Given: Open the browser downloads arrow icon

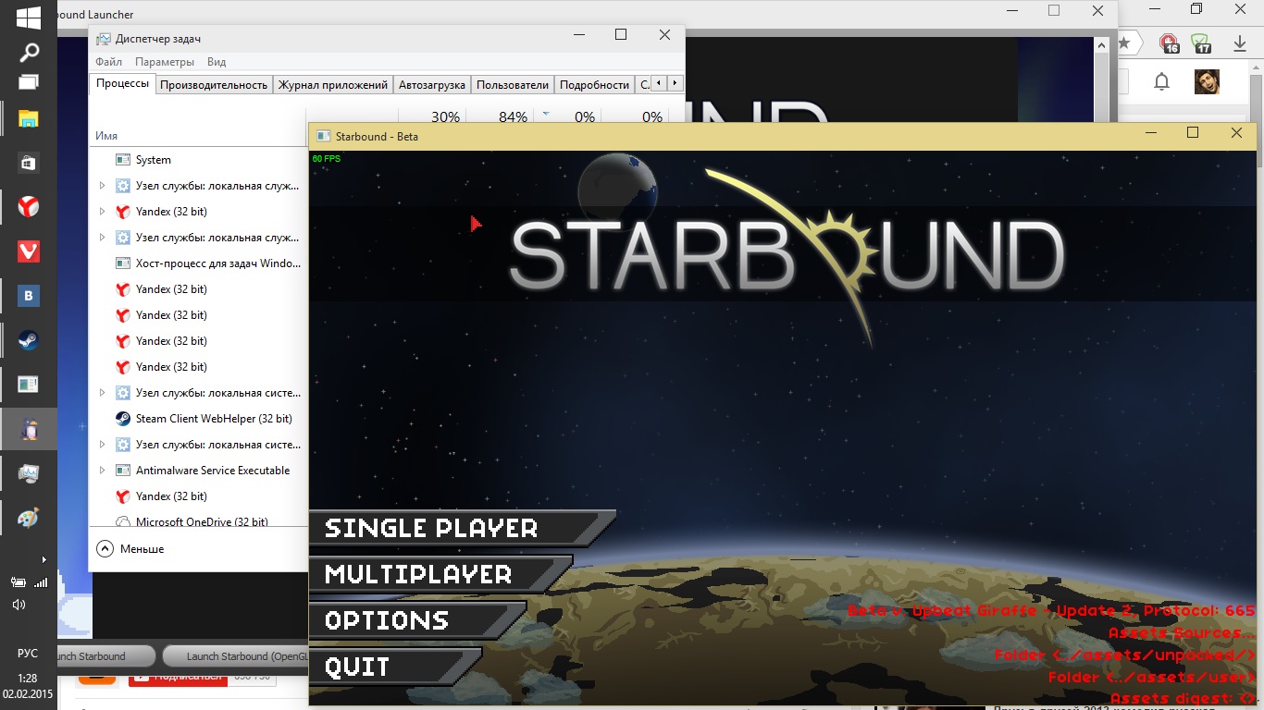Looking at the screenshot, I should (x=1240, y=43).
